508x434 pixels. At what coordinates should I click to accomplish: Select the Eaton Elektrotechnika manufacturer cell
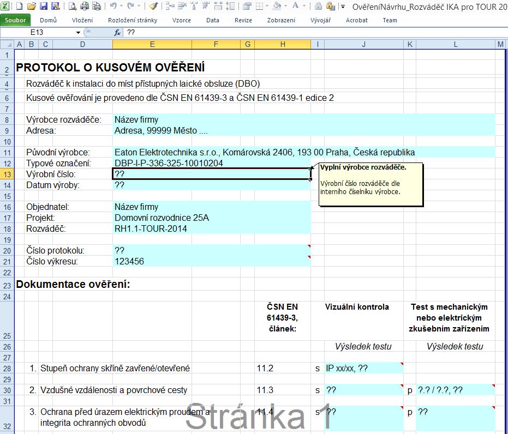pos(304,153)
